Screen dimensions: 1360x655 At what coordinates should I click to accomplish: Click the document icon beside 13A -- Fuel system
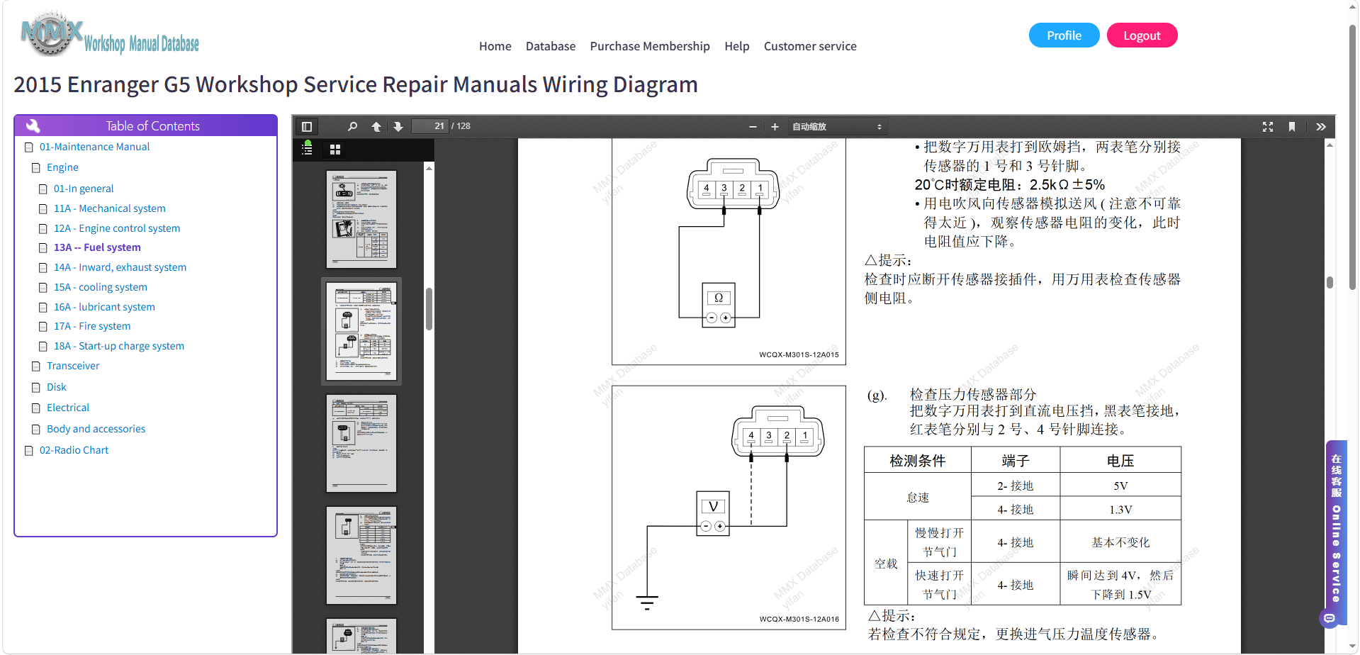[x=43, y=248]
